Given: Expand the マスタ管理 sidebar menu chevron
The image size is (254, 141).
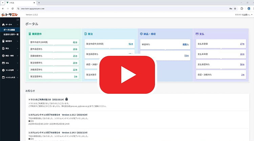Looking at the screenshot, I should [17, 70].
